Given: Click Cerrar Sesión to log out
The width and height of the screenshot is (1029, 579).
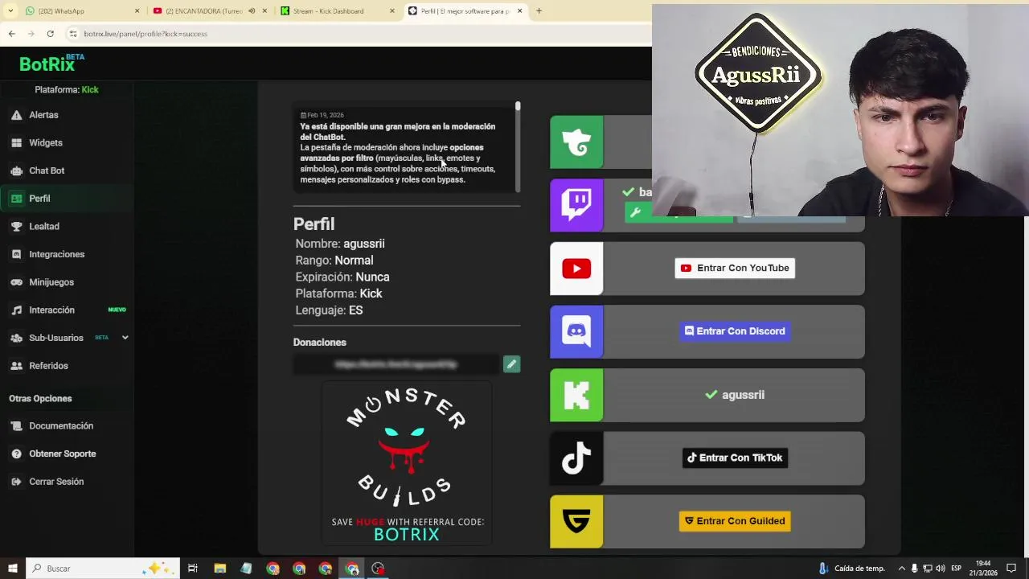Looking at the screenshot, I should coord(56,482).
